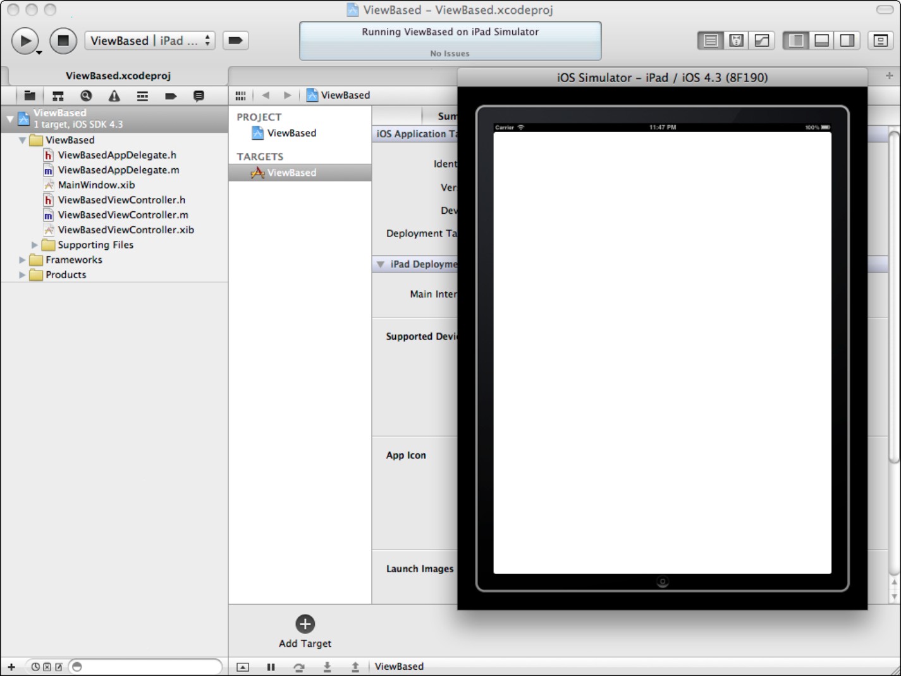Select the Assistant editor icon
The width and height of the screenshot is (901, 676).
click(x=736, y=40)
